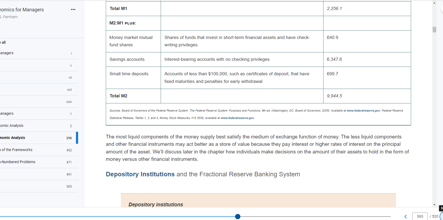Screen dimensions: 443x220
Task: Select 'Money market mutual fund shares' cell
Action: [x=133, y=41]
